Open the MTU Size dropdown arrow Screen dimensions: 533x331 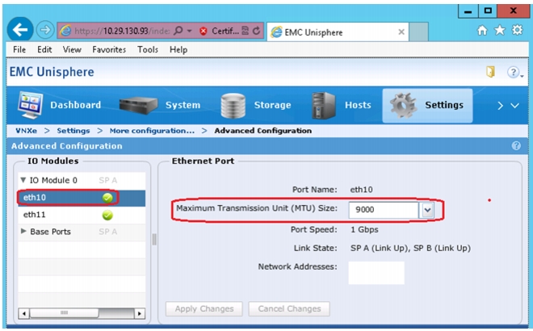pos(427,210)
